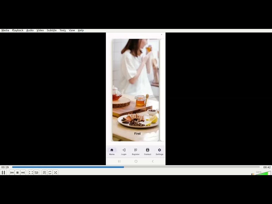Mute audio with the speaker icon
Image resolution: width=272 pixels, height=204 pixels.
(252, 173)
